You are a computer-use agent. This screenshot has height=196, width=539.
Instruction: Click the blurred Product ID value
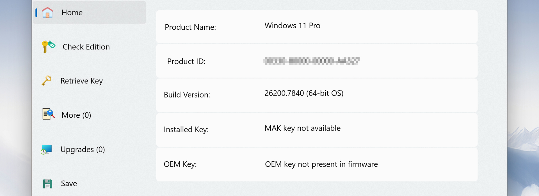click(312, 61)
